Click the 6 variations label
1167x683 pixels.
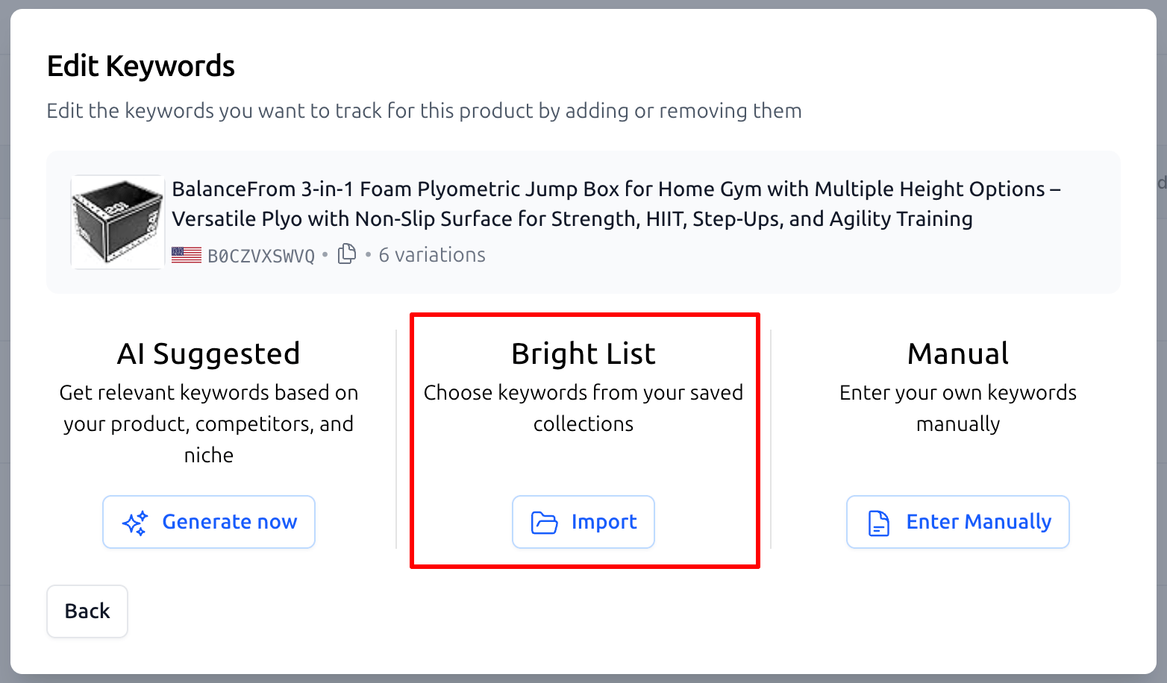[x=432, y=255]
